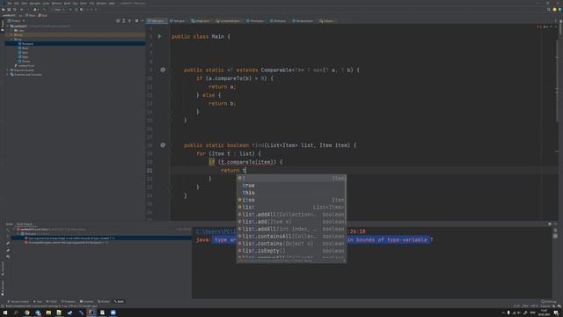Collapse project root node arrow
Image resolution: width=563 pixels, height=317 pixels.
pos(8,26)
